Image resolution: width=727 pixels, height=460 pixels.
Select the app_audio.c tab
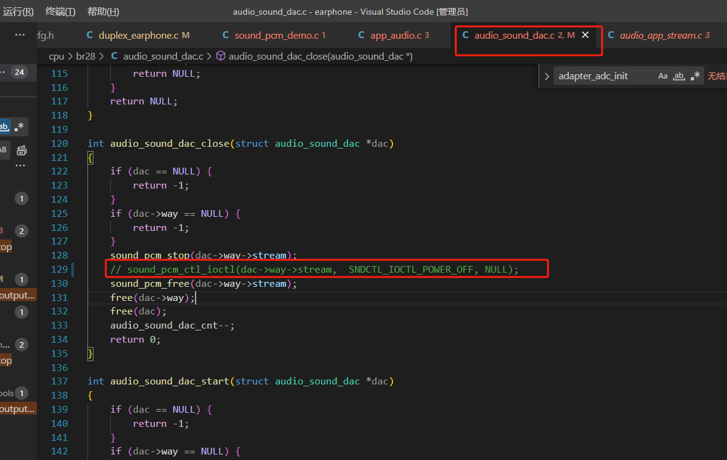pos(394,35)
